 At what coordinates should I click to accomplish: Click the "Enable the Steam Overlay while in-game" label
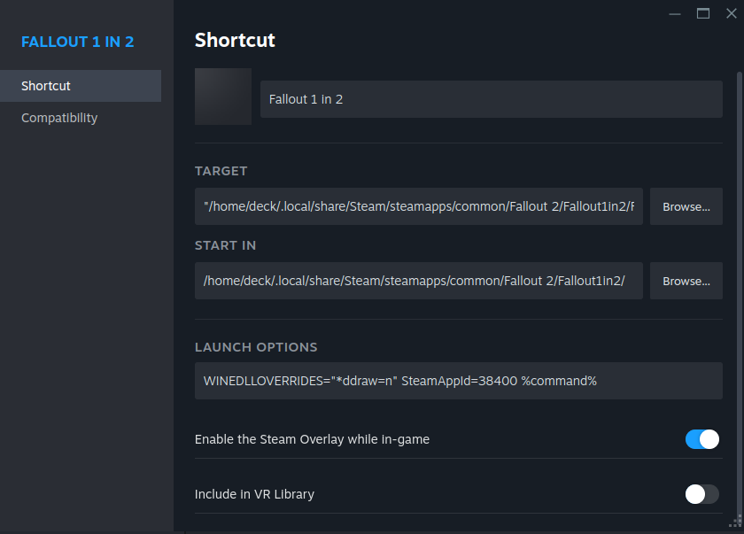pyautogui.click(x=312, y=439)
